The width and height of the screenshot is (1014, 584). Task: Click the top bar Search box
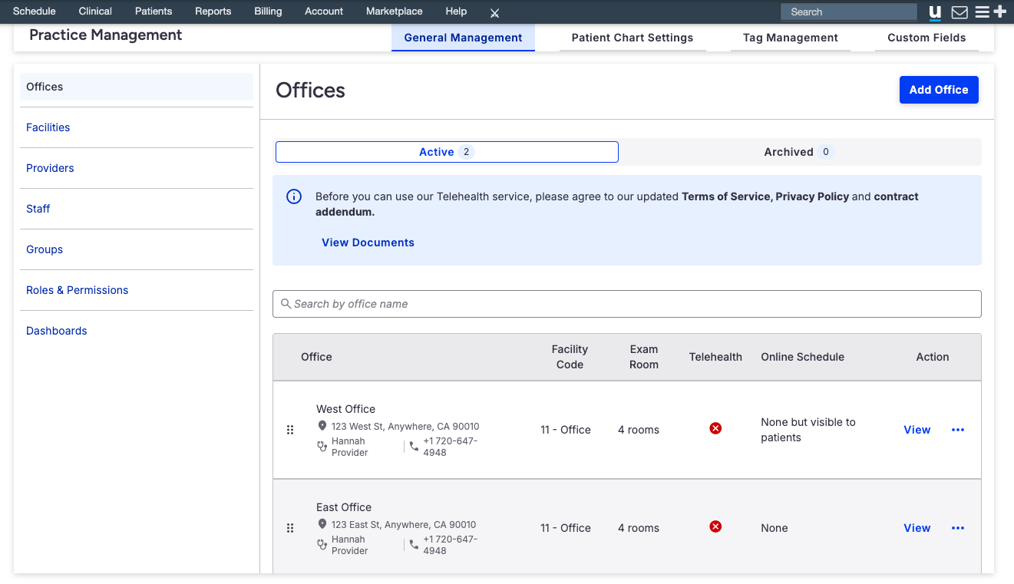click(848, 12)
